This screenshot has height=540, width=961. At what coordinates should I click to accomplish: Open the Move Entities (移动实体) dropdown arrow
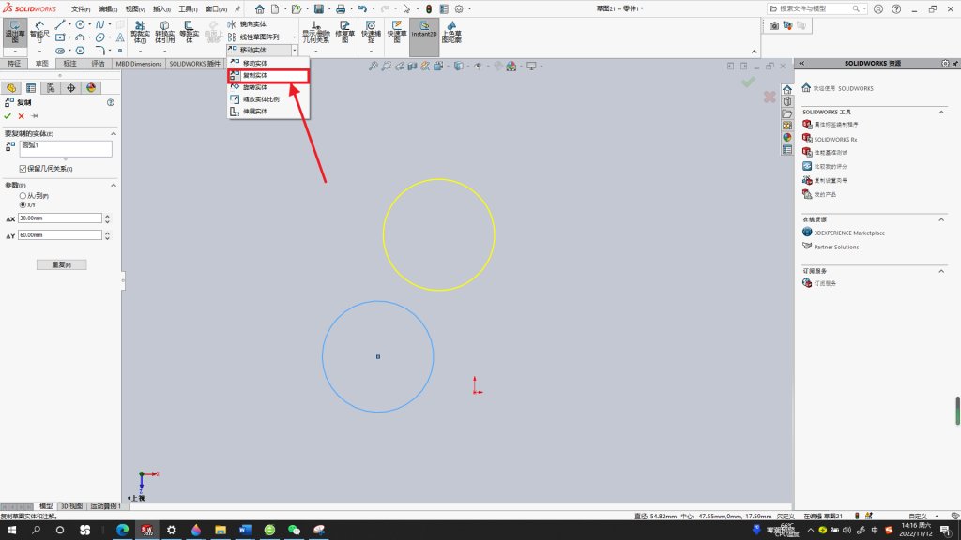pos(295,51)
